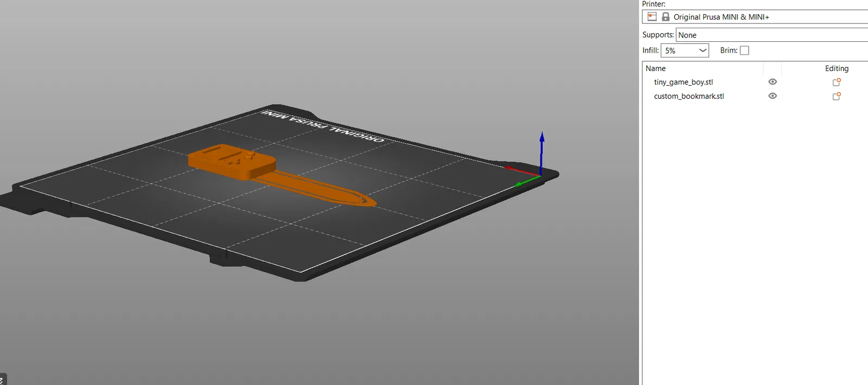868x385 pixels.
Task: Hide tiny_game_boy.stl with its eye icon
Action: click(x=773, y=82)
